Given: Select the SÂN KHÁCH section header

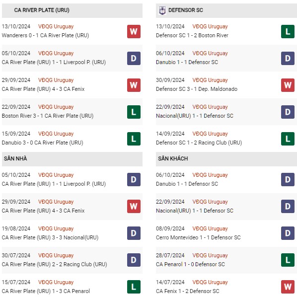Looking at the screenshot, I should coord(226,159).
